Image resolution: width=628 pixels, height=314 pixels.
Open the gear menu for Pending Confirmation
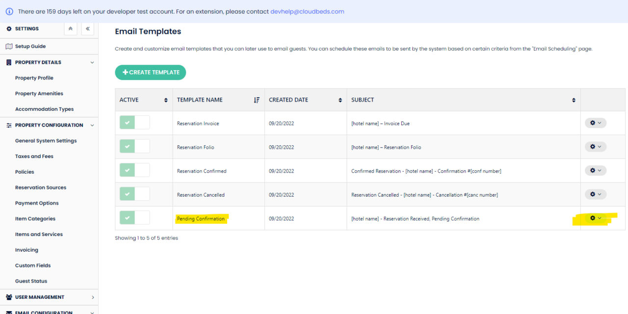[x=595, y=218]
